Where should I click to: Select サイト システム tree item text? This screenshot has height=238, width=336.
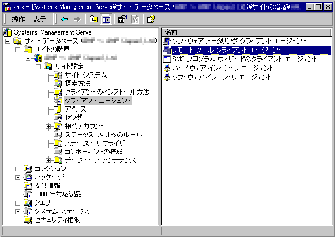click(86, 75)
